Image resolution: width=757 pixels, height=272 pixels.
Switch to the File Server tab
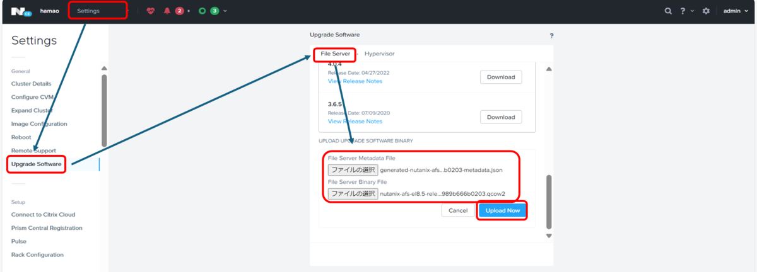click(336, 54)
